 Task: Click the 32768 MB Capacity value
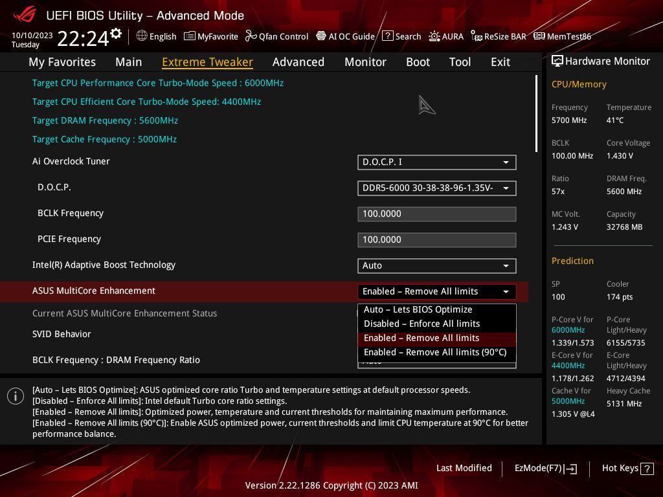click(624, 227)
